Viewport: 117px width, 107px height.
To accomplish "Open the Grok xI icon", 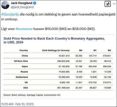I will point(108,4).
